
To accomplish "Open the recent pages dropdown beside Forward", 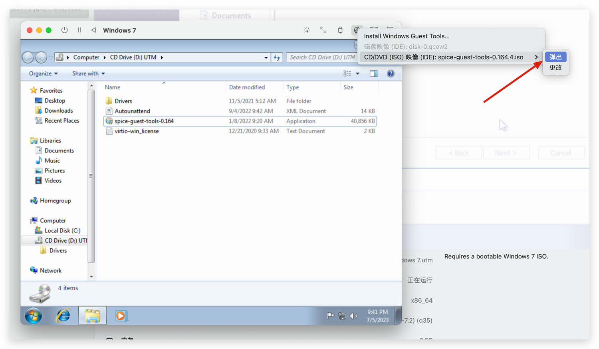I will click(x=51, y=58).
